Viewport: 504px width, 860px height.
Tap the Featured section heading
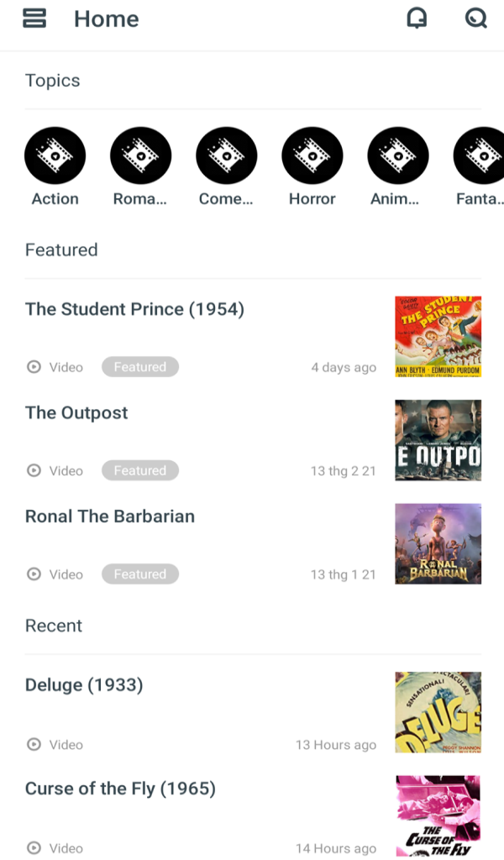pos(61,249)
